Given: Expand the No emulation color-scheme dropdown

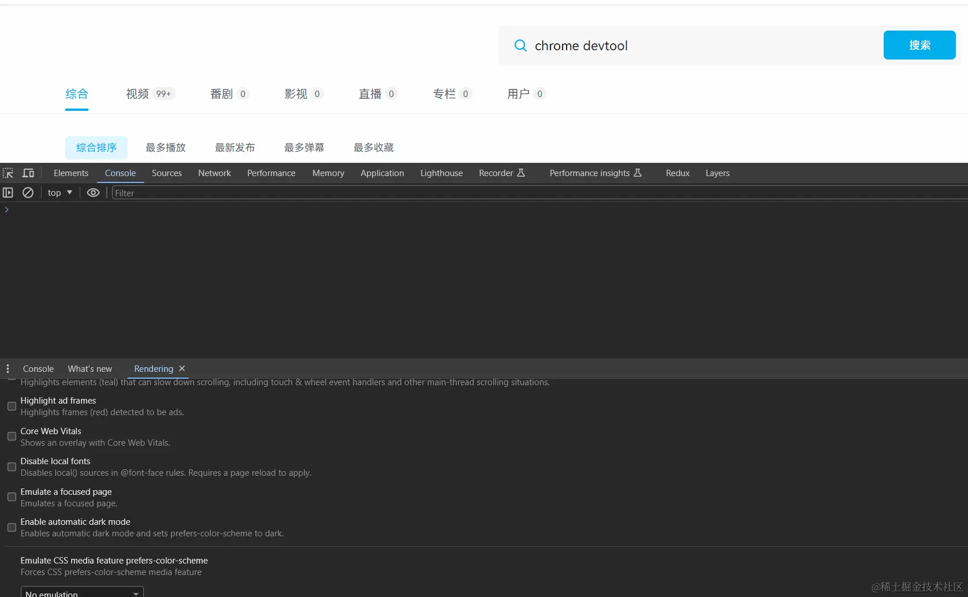Looking at the screenshot, I should point(82,592).
